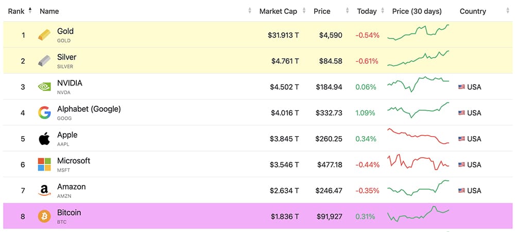Open the Microsoft company link
The height and width of the screenshot is (232, 515).
[x=74, y=161]
